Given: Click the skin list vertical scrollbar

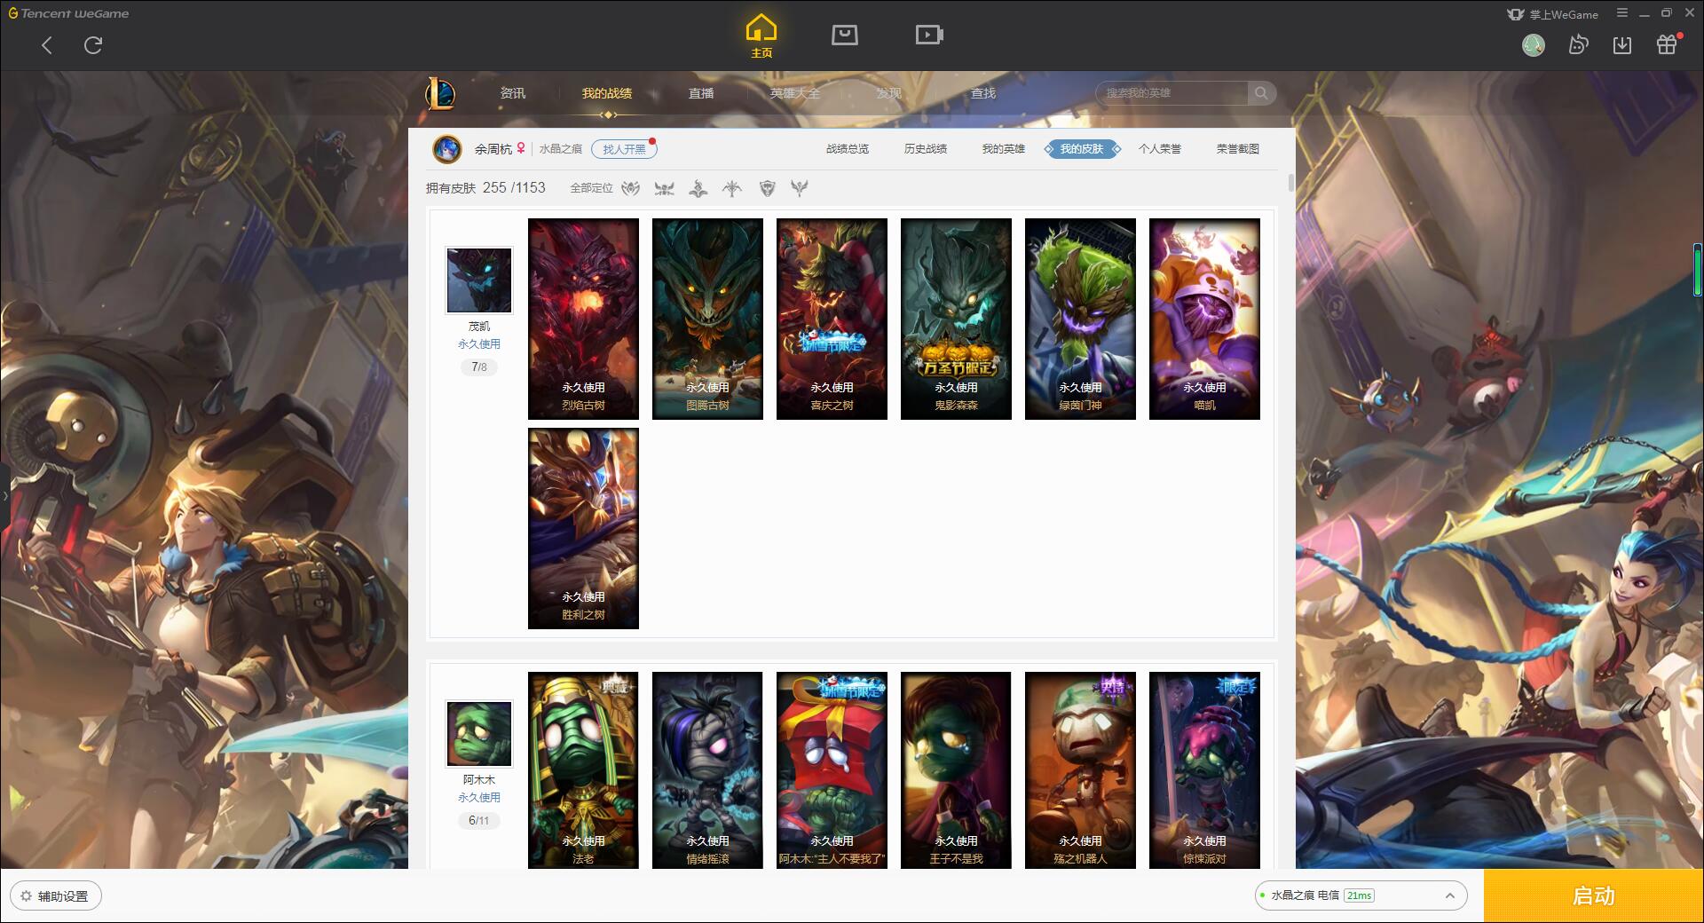Looking at the screenshot, I should 1290,183.
